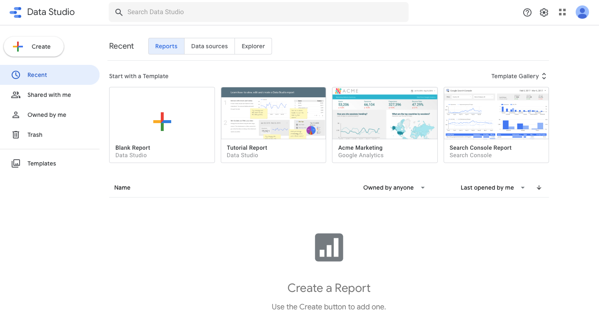Open the Tutorial Report template thumbnail

click(273, 113)
